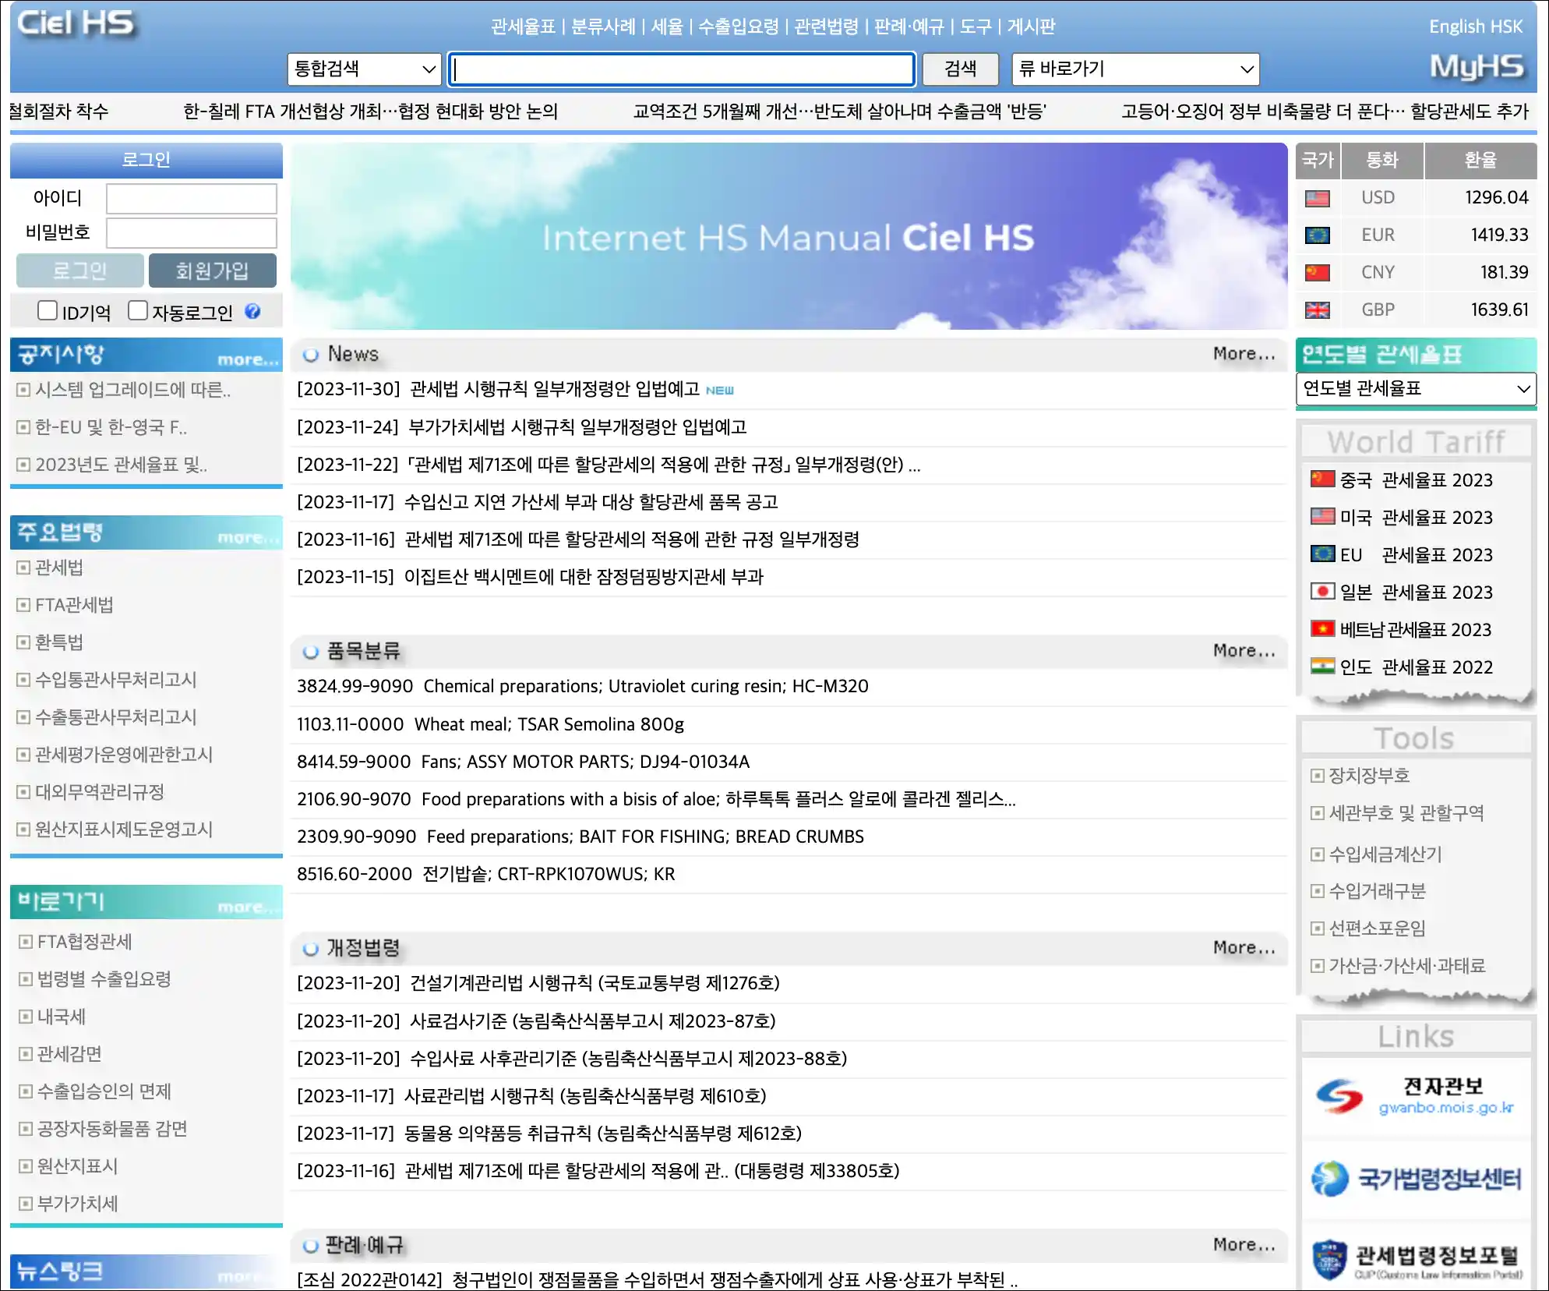
Task: Click the NEW badge on first news item
Action: (x=719, y=391)
